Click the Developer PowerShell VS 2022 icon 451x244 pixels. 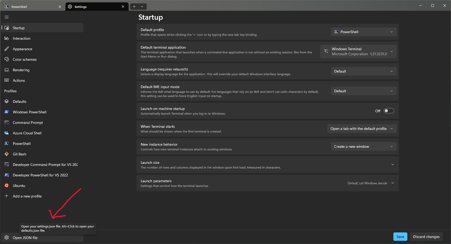point(7,175)
